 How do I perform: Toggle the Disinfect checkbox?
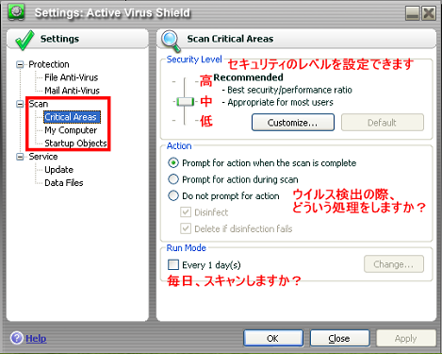point(186,212)
